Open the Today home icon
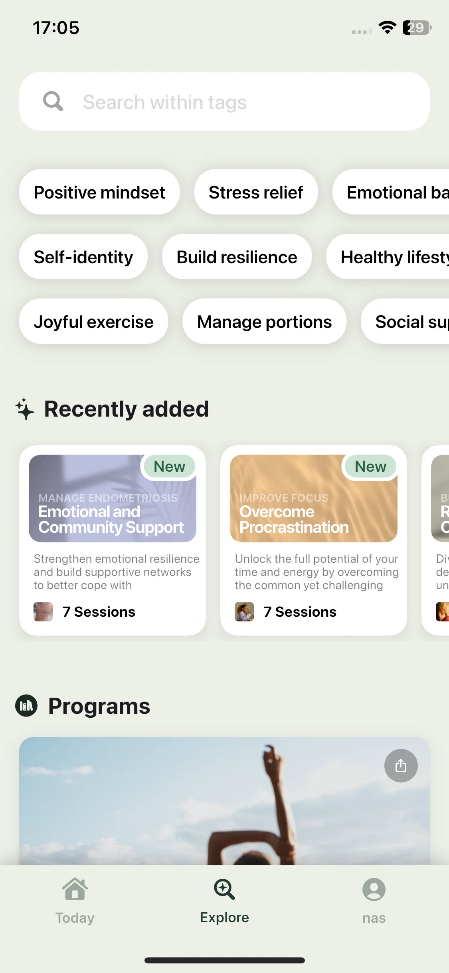 click(75, 890)
